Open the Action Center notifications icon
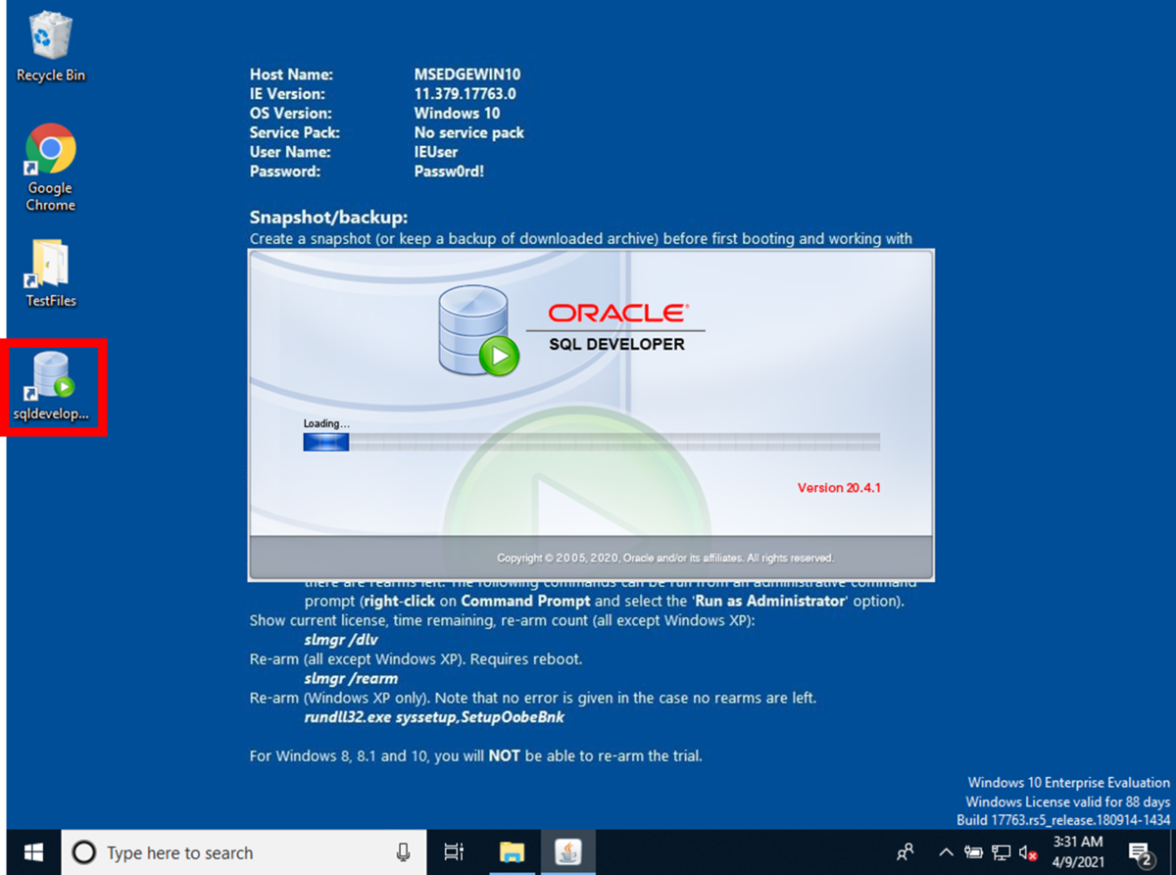The image size is (1176, 875). point(1140,852)
